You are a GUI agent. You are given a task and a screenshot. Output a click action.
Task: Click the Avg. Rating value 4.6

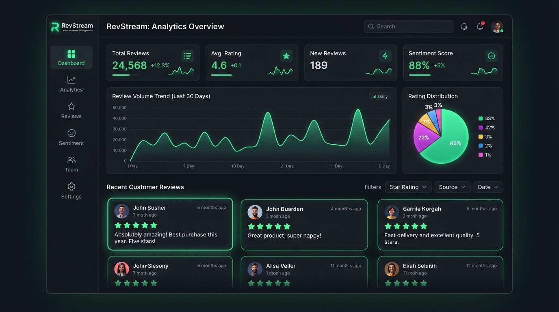pos(219,65)
